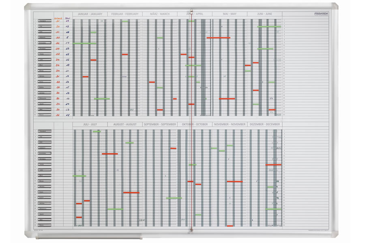
Task: Click the long green strip spanning early January
Action: 84,43
